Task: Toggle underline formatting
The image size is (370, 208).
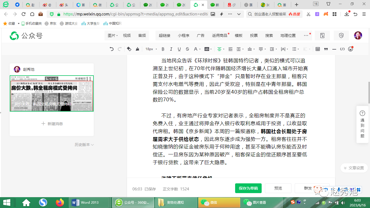Action: tap(179, 49)
